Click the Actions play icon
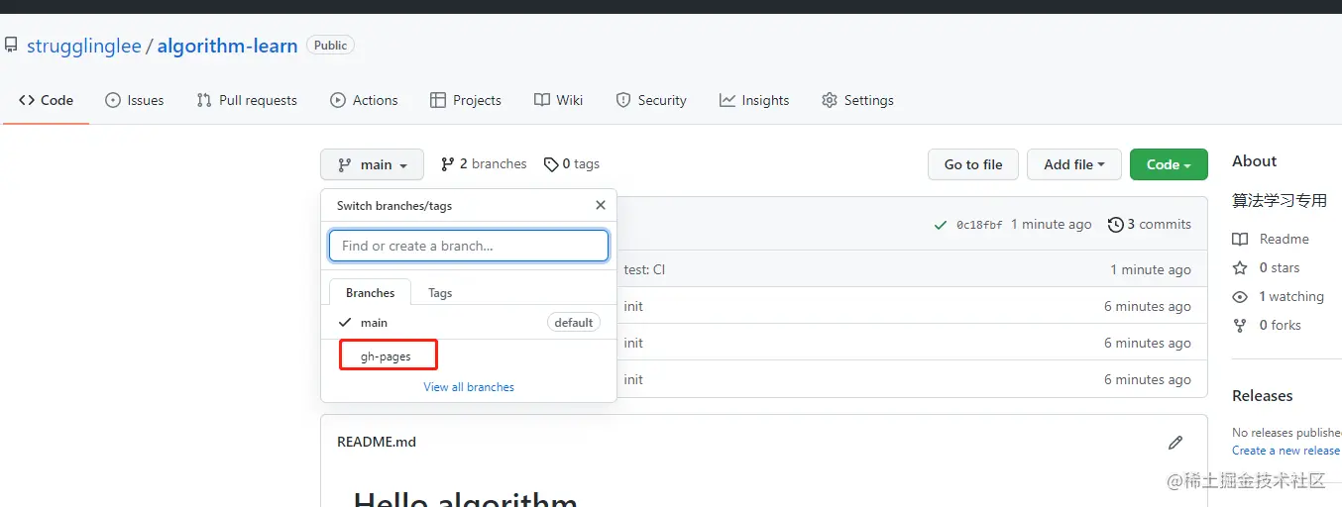1342x507 pixels. (338, 100)
